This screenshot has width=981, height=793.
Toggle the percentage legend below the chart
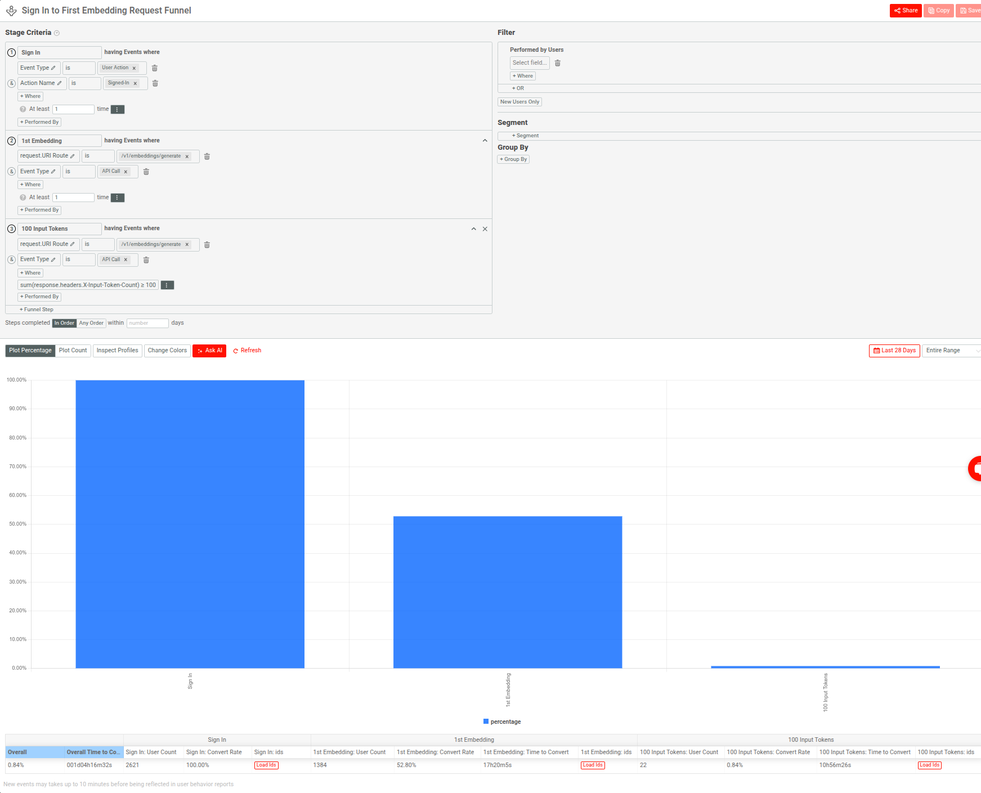pyautogui.click(x=502, y=721)
